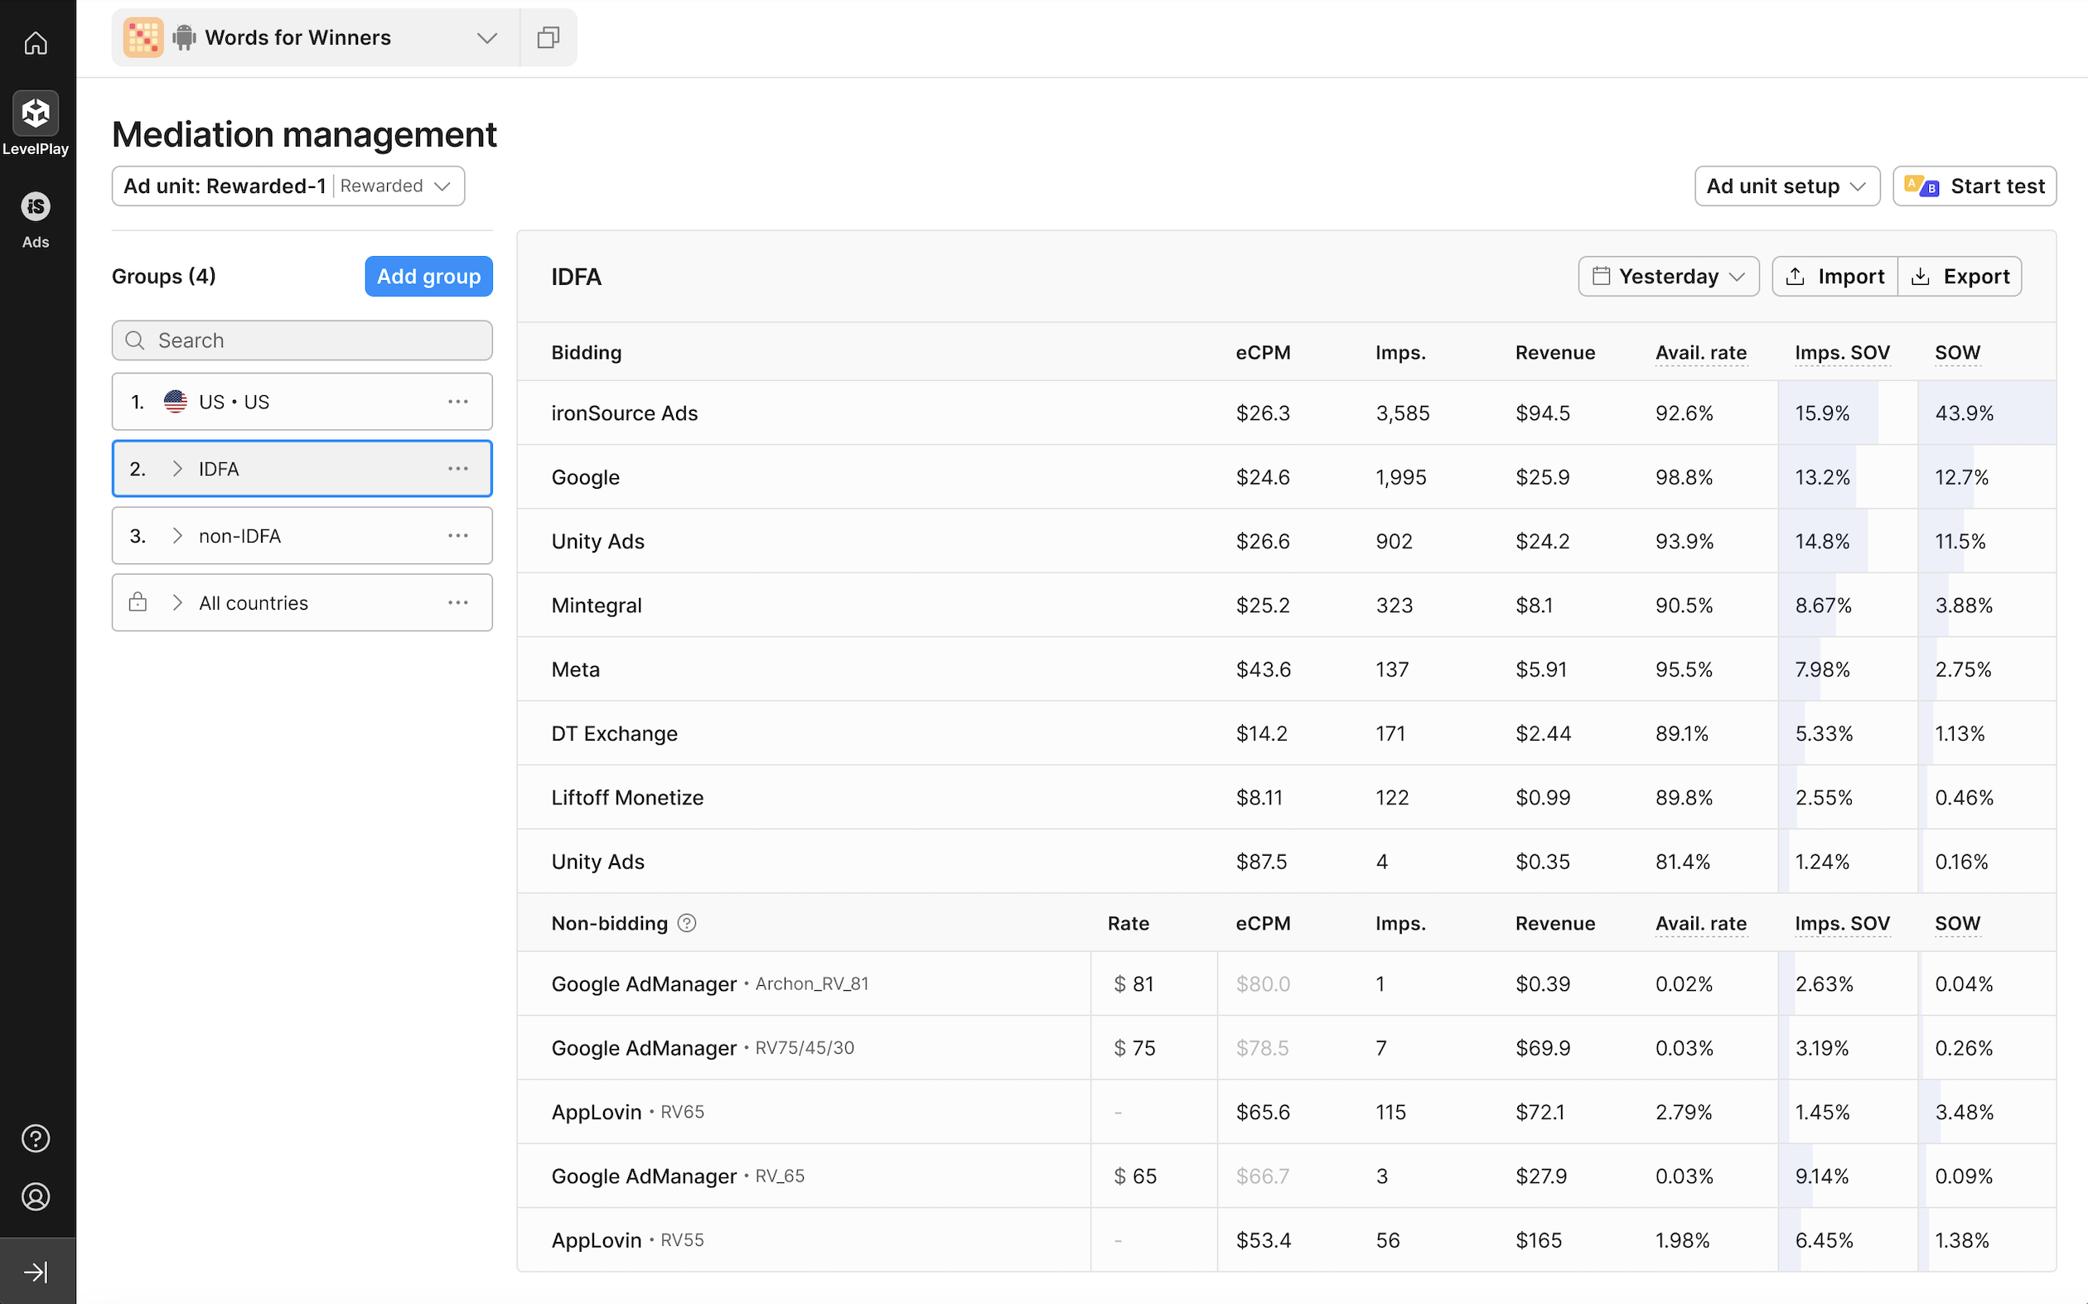Click the US flag icon in group 1
This screenshot has height=1304, width=2088.
click(175, 401)
